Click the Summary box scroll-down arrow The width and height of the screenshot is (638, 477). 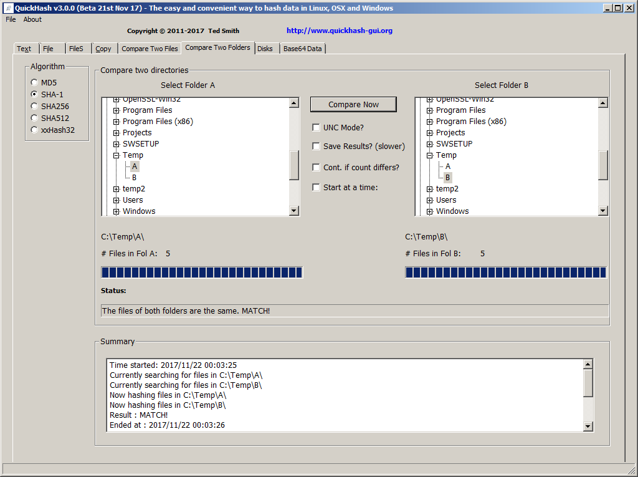[588, 426]
